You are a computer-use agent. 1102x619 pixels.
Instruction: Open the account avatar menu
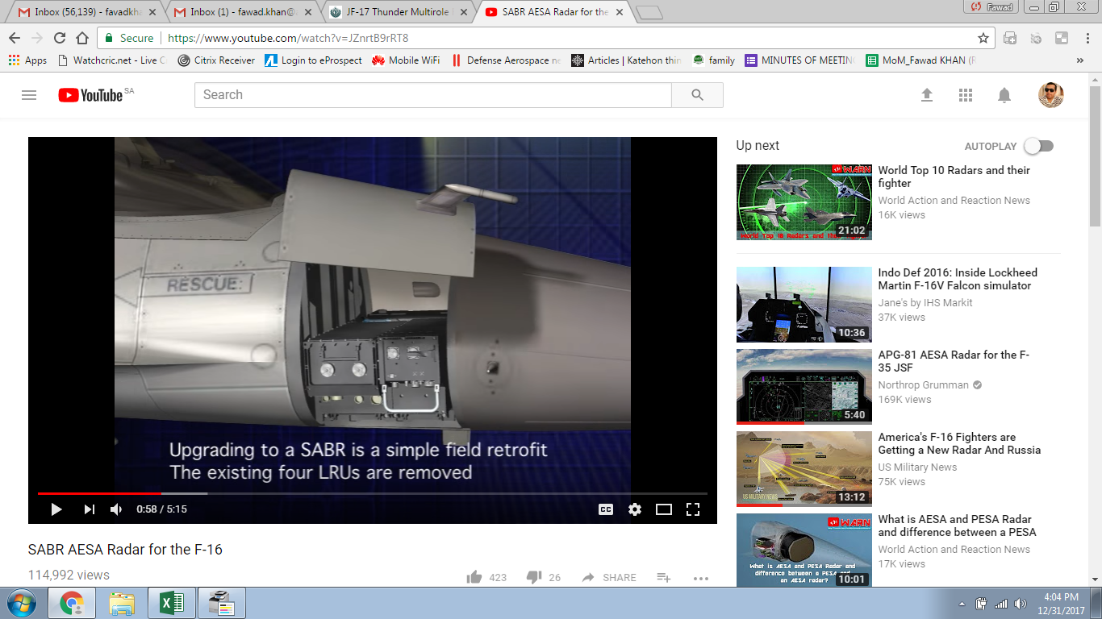click(1050, 95)
